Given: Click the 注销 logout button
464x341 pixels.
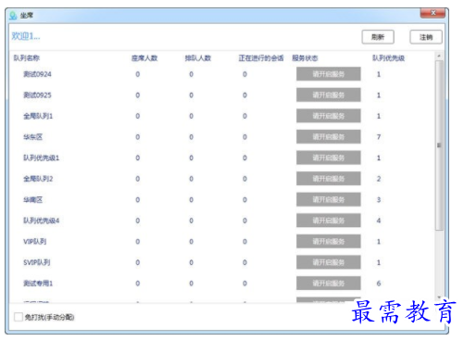Looking at the screenshot, I should 426,37.
